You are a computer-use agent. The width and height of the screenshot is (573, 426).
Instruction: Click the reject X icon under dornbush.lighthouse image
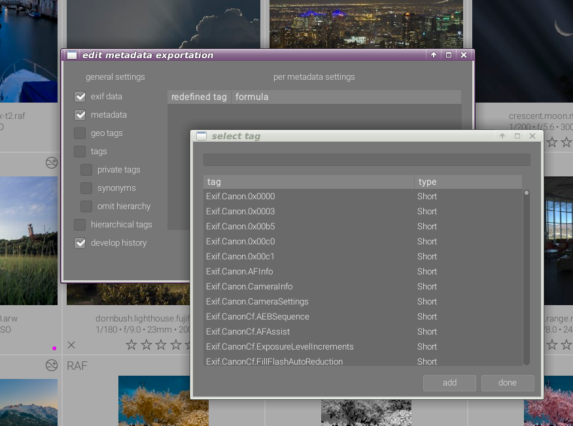pyautogui.click(x=71, y=345)
